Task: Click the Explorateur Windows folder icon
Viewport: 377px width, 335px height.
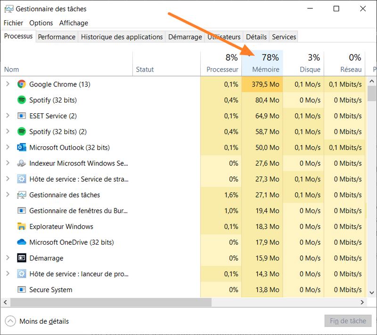Action: [21, 226]
